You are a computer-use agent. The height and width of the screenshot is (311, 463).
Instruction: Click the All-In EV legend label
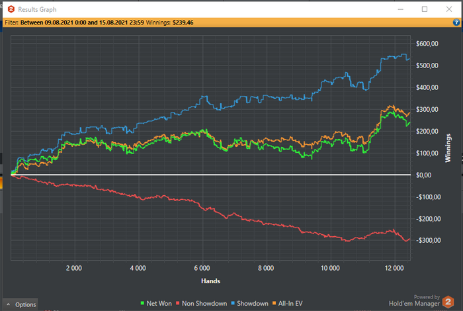290,304
